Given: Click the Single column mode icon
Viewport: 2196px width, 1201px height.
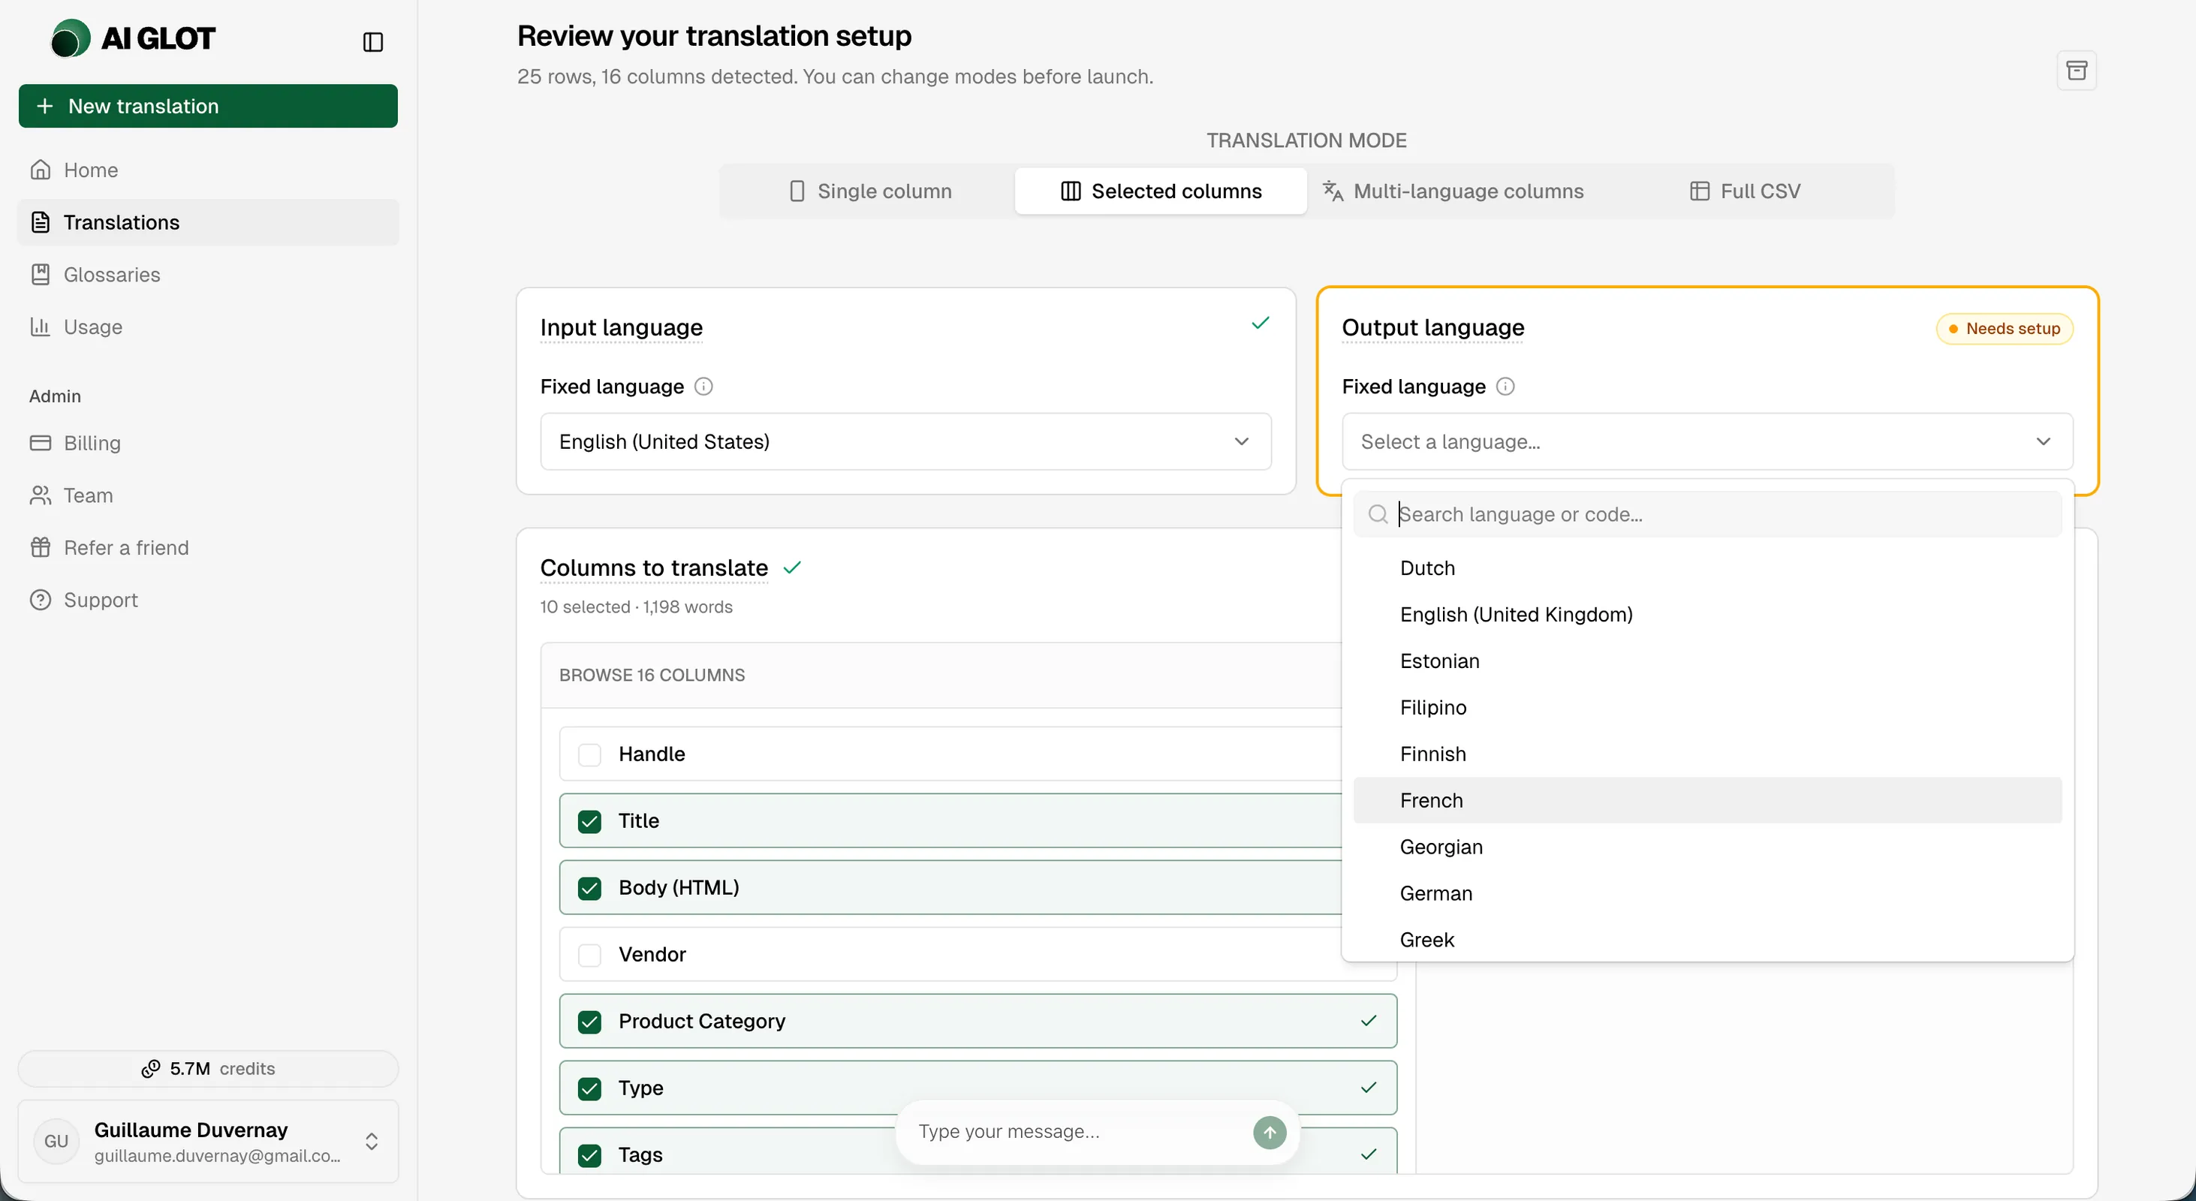Looking at the screenshot, I should [x=797, y=191].
